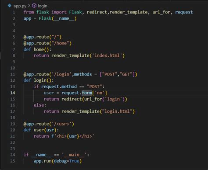Click 'app.run(debug=True)' on line 25
Viewport: 208px width, 170px height.
coord(57,161)
